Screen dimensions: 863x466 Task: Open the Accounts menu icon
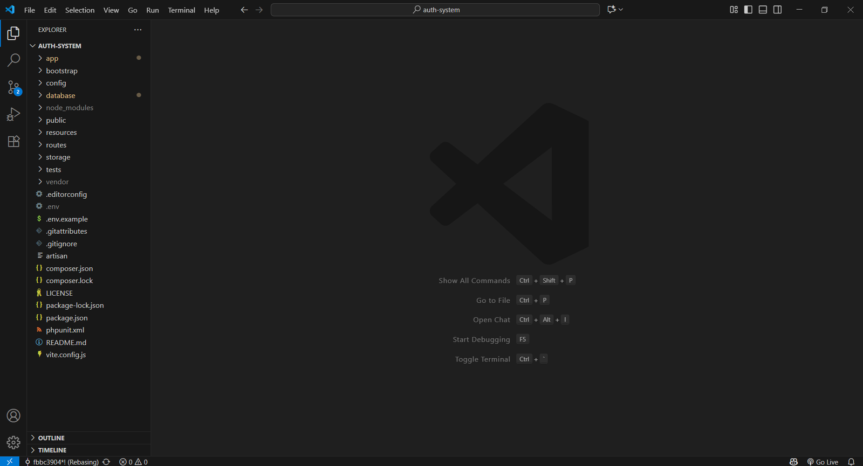(x=13, y=416)
